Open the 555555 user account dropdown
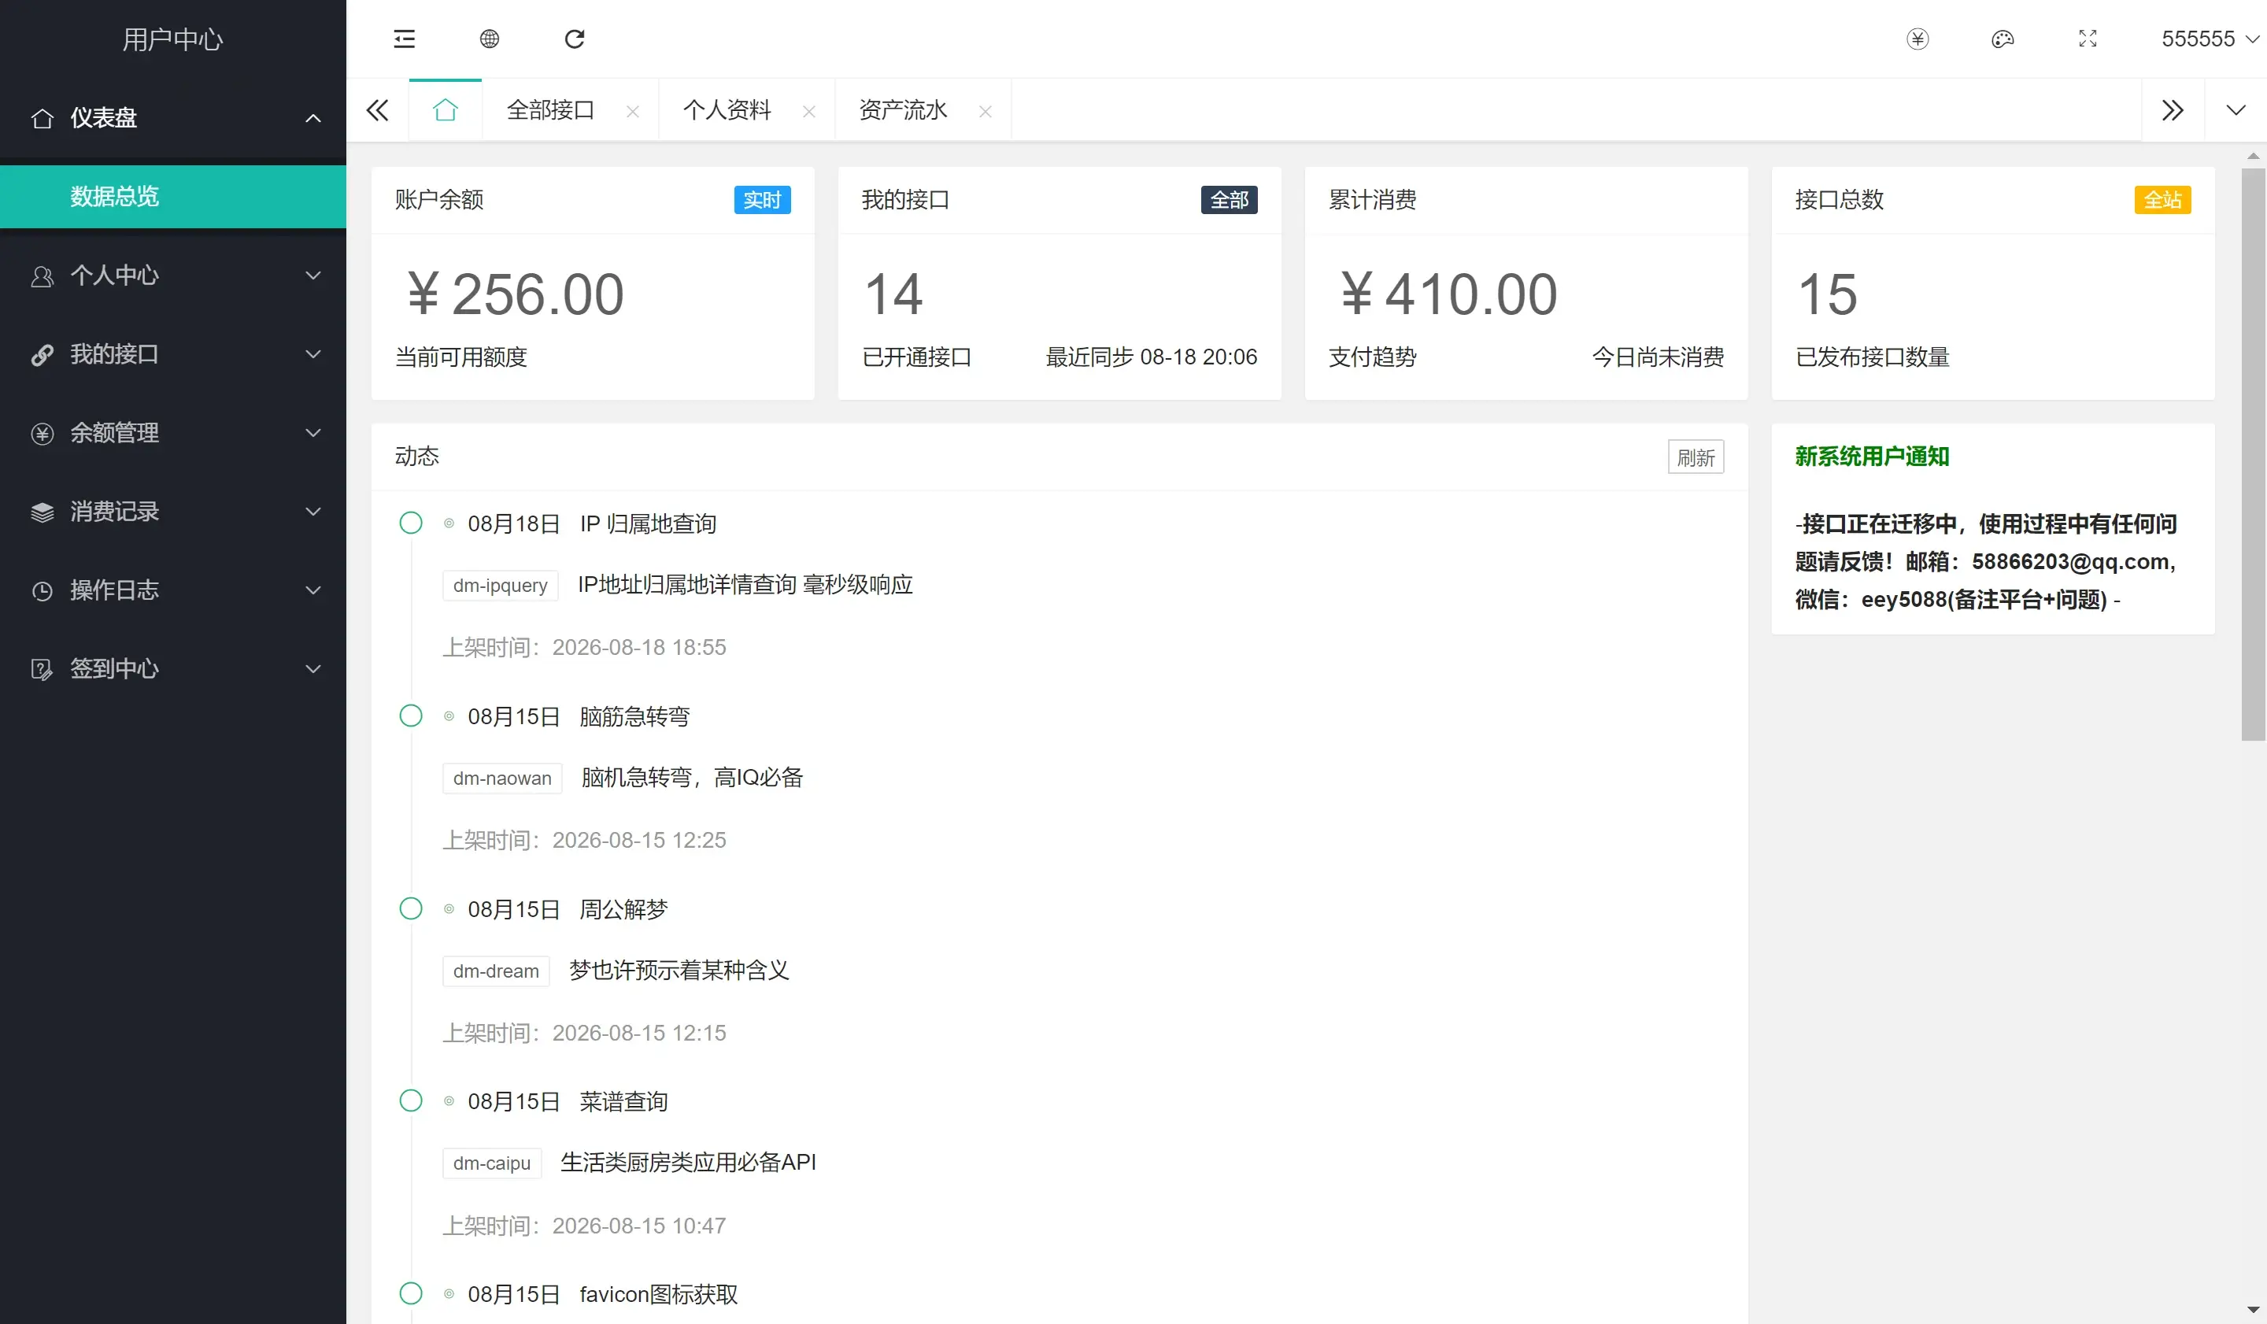 click(2210, 39)
